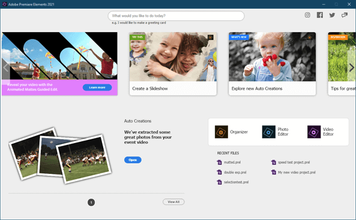Open recent file speed test project.prel

click(294, 163)
